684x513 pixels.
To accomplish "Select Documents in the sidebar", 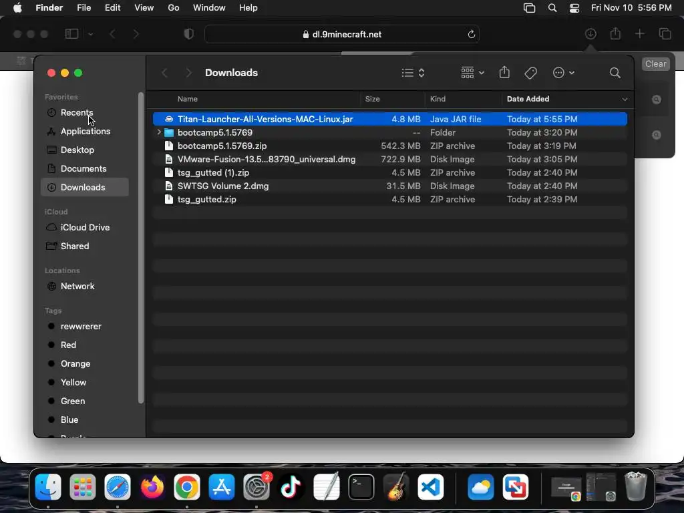I will 85,168.
